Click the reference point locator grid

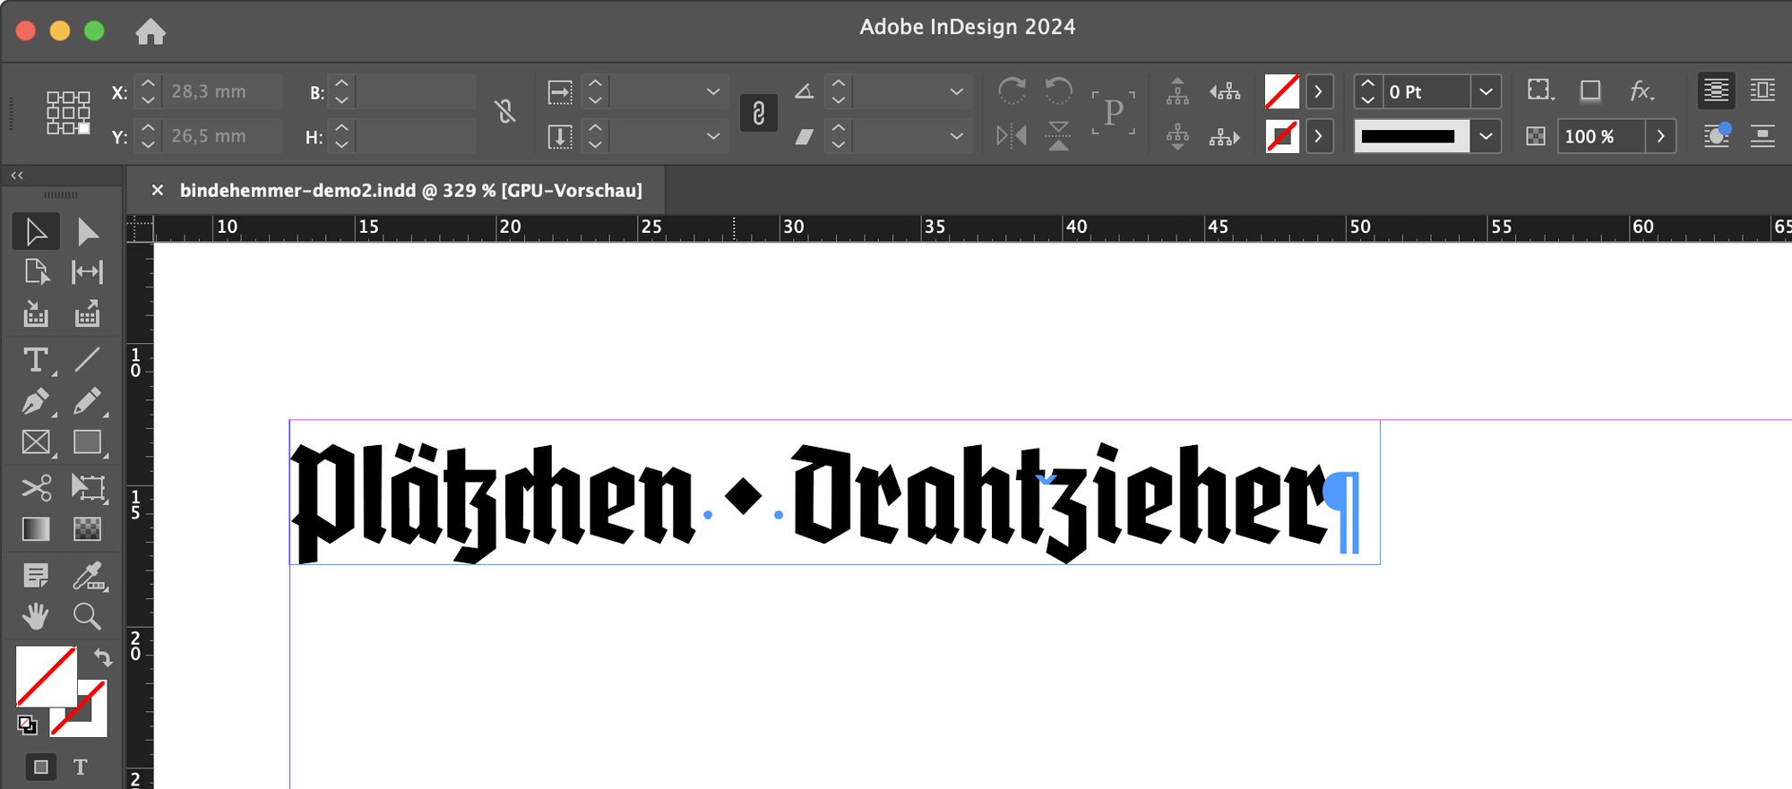68,113
